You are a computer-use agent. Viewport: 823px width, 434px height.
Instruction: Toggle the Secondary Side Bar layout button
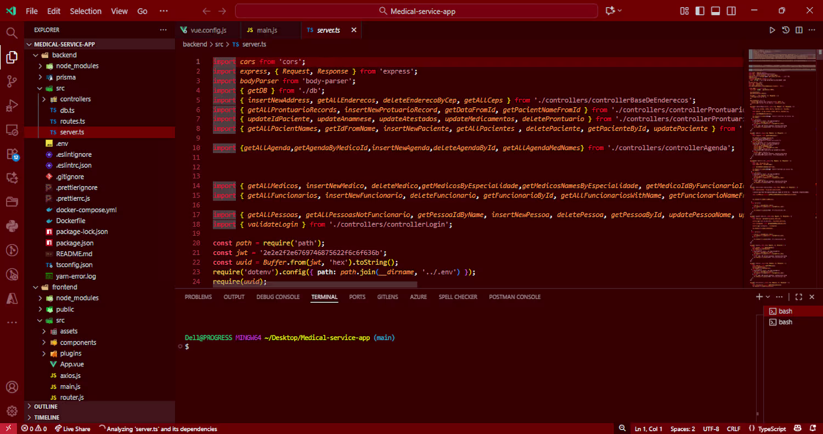click(731, 11)
